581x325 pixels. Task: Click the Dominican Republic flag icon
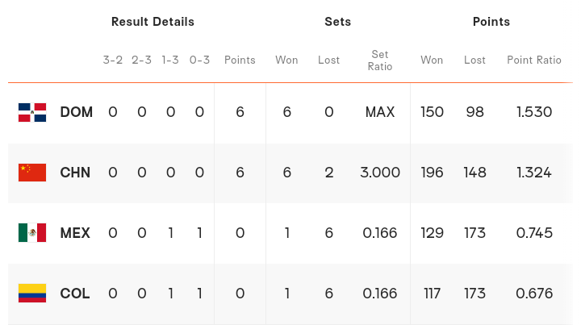32,112
